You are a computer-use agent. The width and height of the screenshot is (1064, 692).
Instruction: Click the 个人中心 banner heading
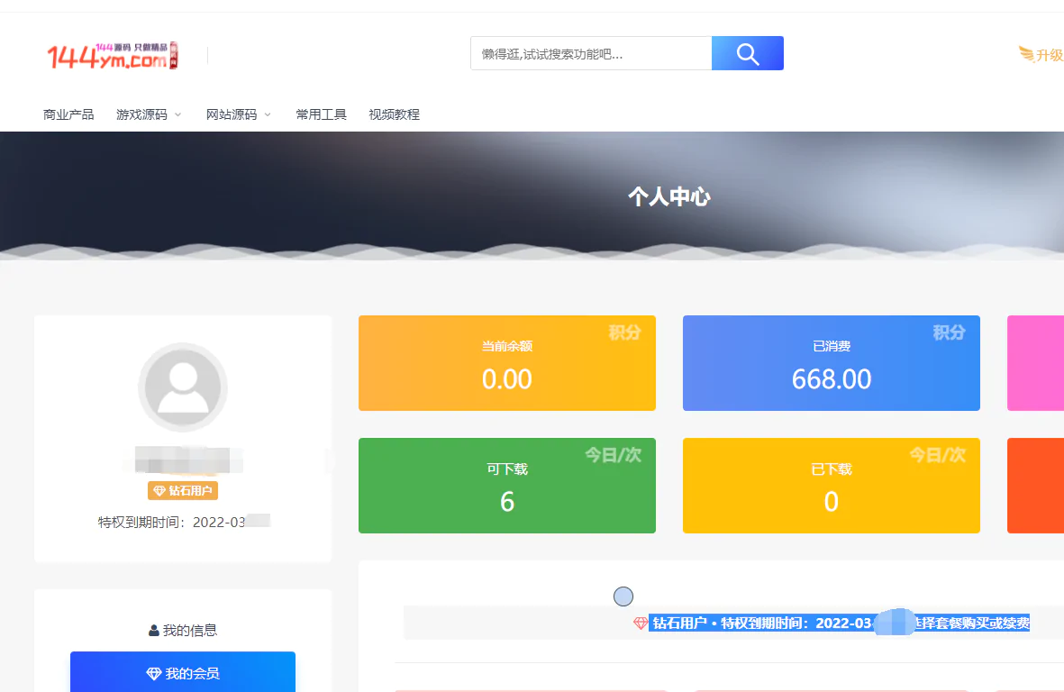tap(669, 196)
